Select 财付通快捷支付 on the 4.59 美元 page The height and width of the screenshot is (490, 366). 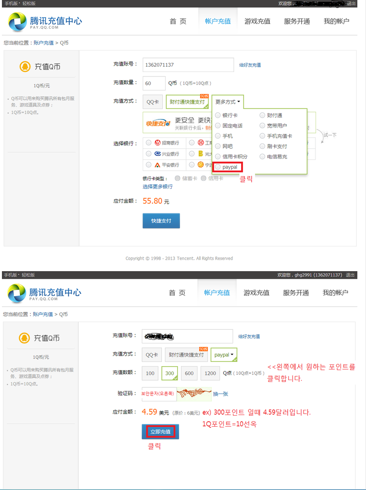point(186,355)
